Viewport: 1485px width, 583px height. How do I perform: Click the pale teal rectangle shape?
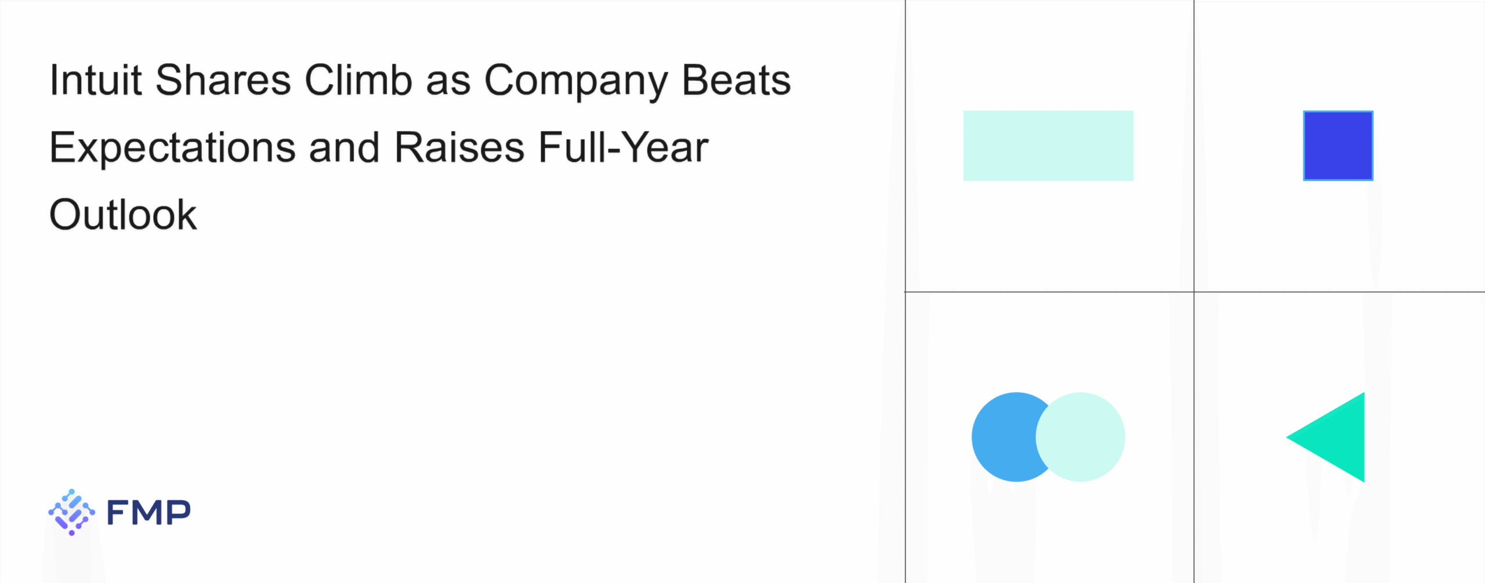(x=1048, y=146)
